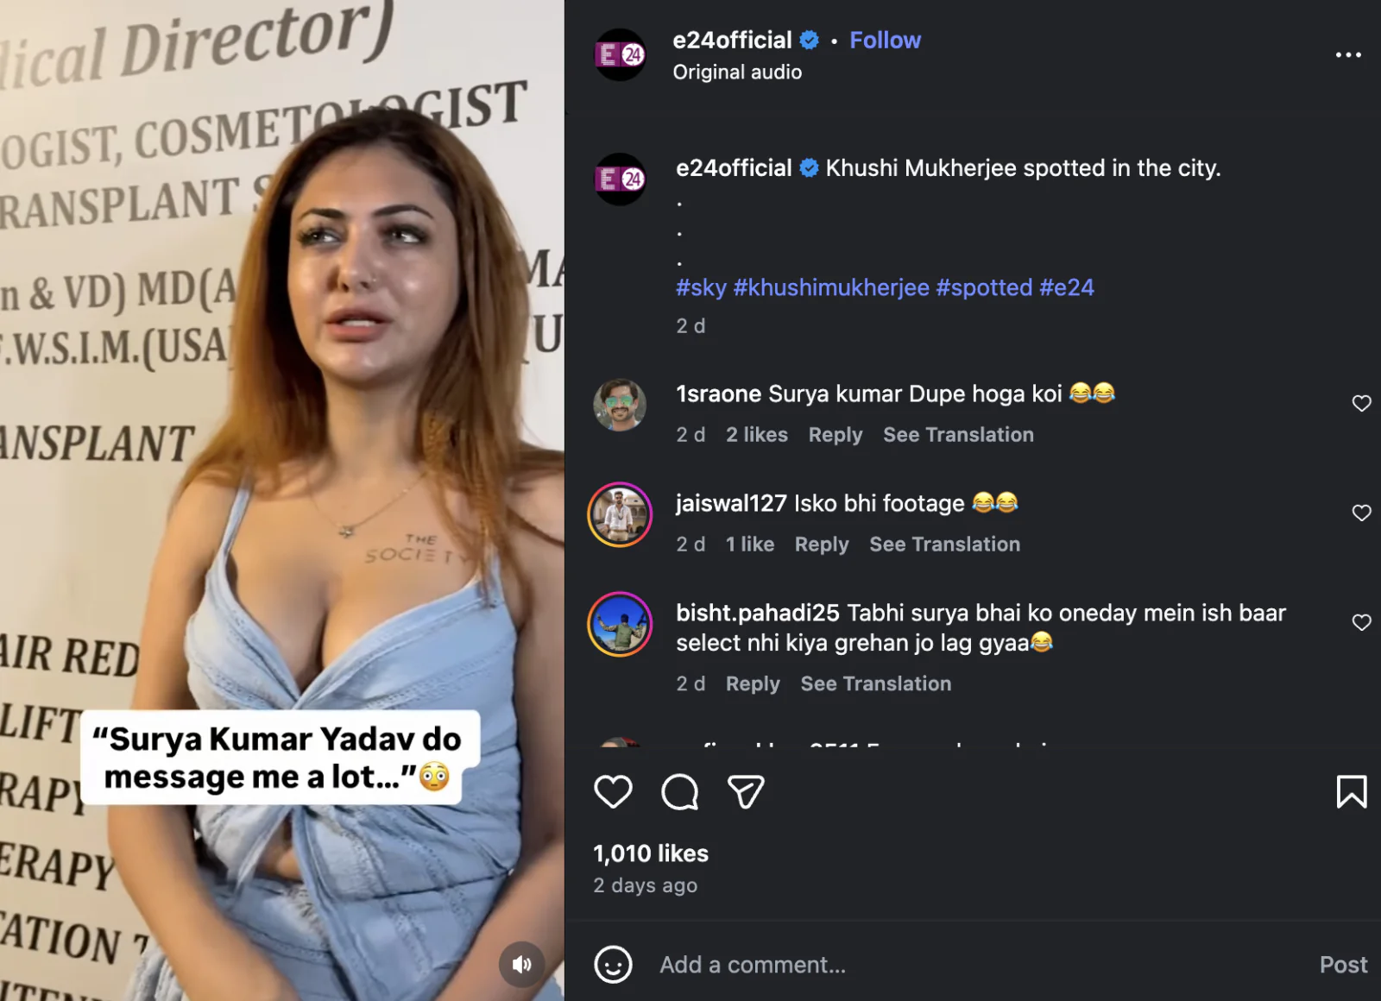Screen dimensions: 1381x1001
Task: Reply to 1sraone's comment
Action: tap(835, 434)
